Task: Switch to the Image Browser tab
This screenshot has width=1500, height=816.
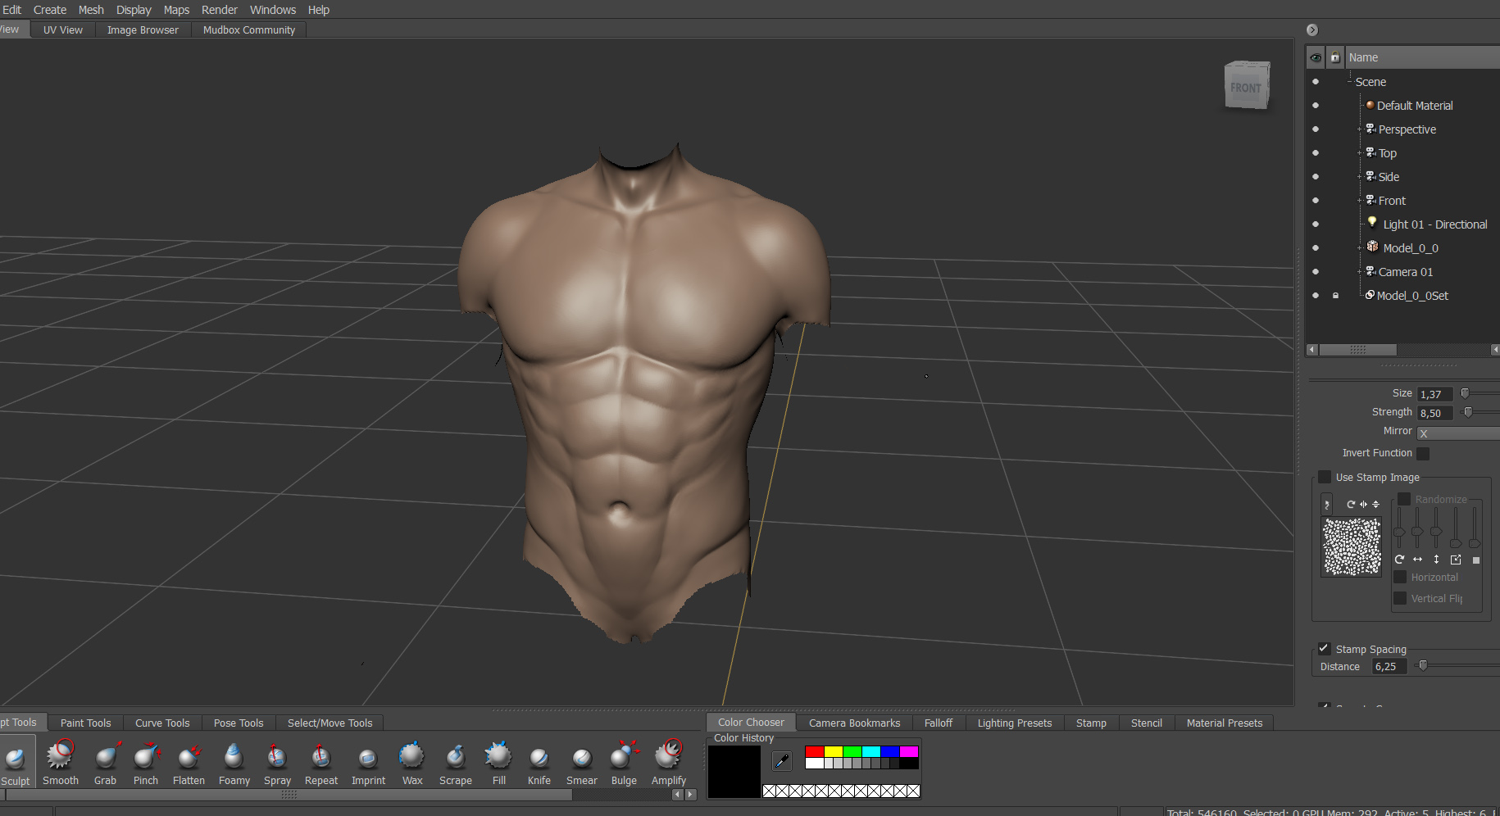Action: (143, 29)
